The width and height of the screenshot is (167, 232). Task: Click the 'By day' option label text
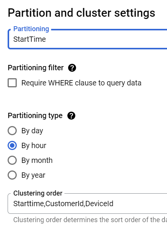tap(32, 131)
